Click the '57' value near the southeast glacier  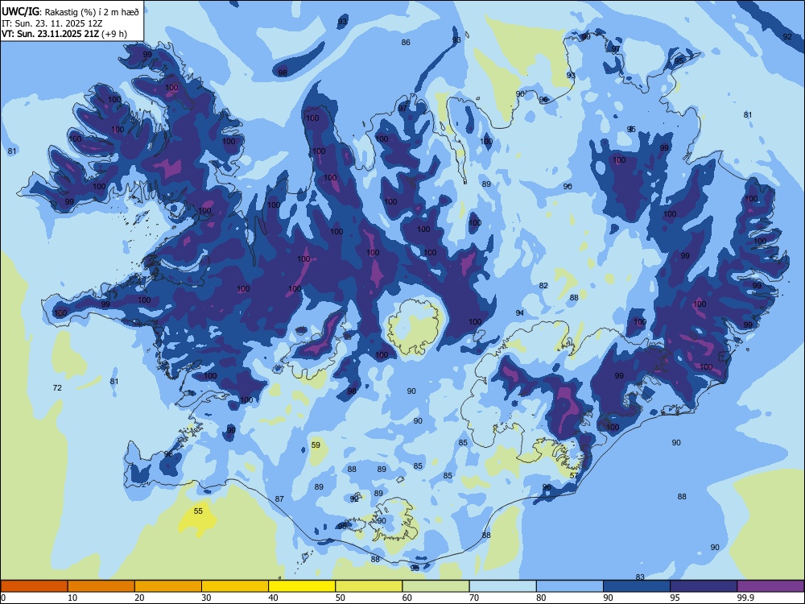pyautogui.click(x=574, y=476)
